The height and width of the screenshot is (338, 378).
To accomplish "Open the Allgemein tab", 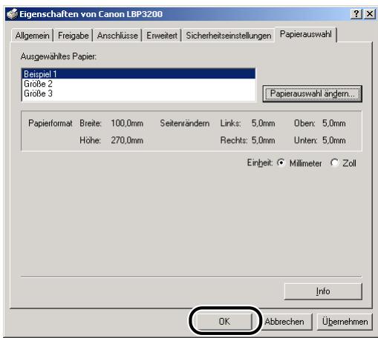I will 32,36.
